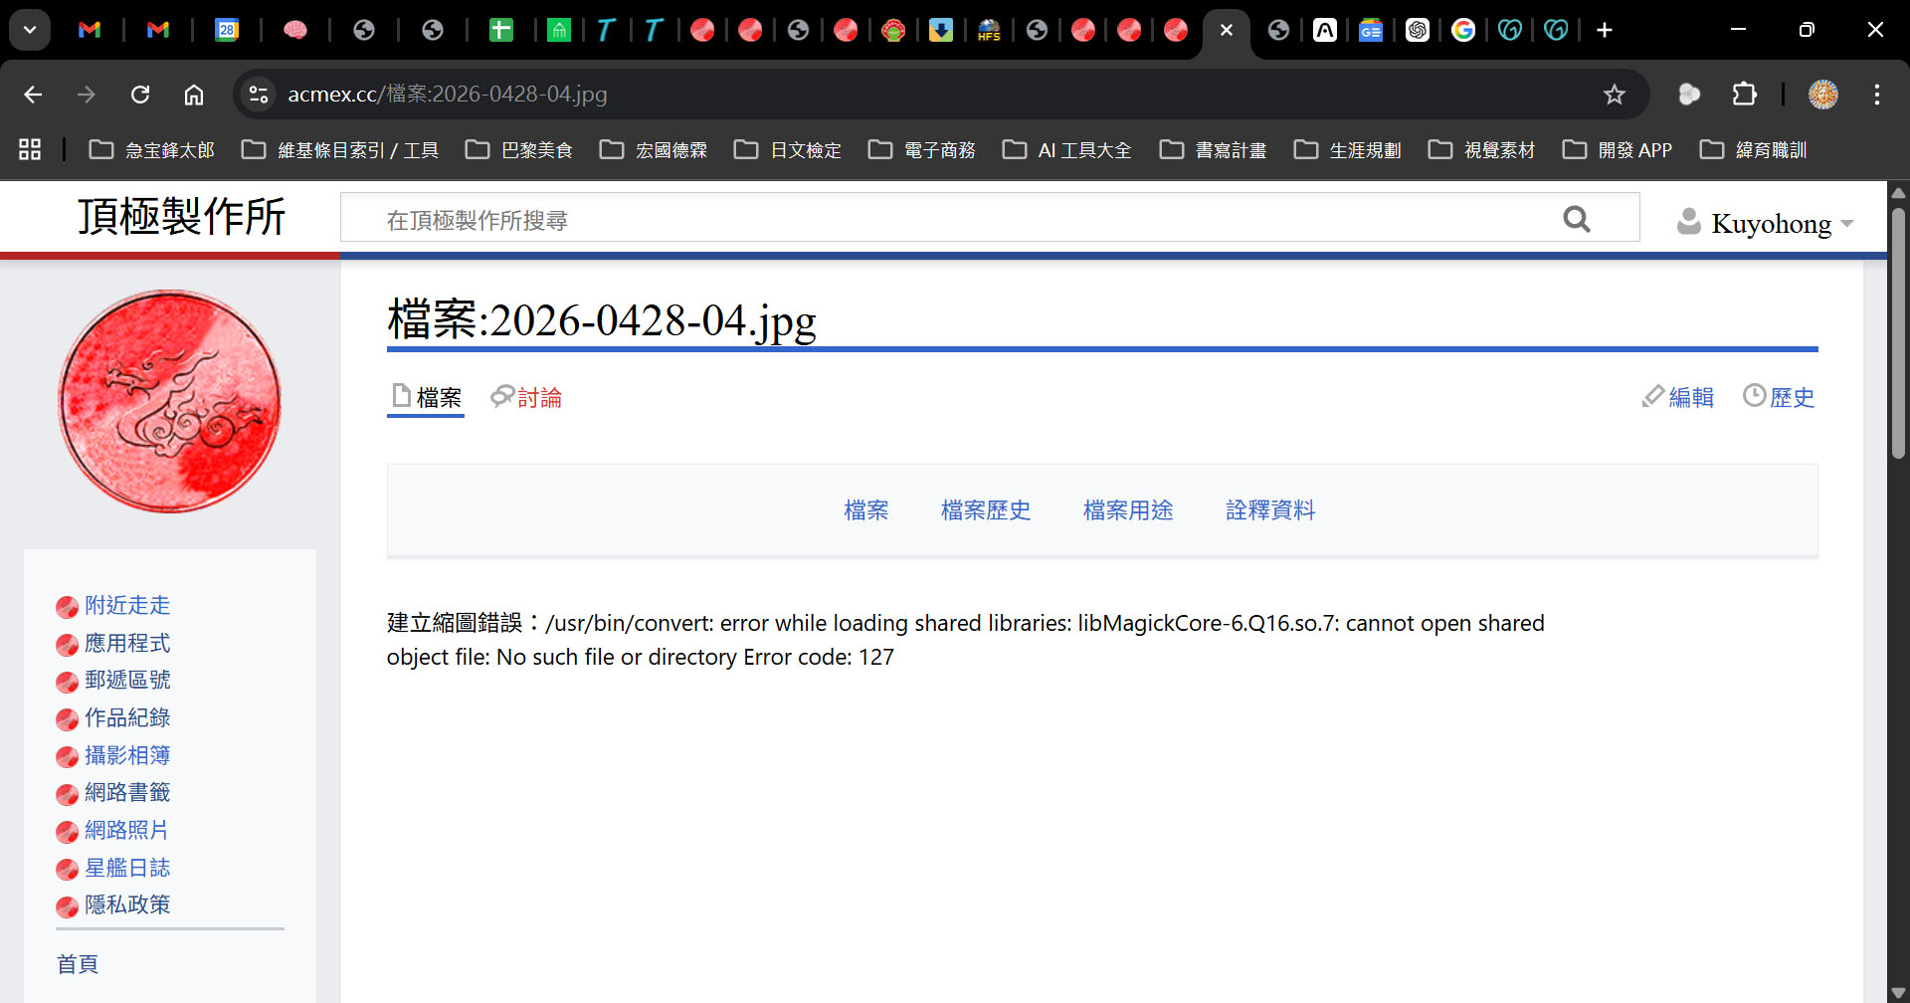Open 星艦日誌 in the sidebar
Screen dimensions: 1910x1003
(x=127, y=868)
